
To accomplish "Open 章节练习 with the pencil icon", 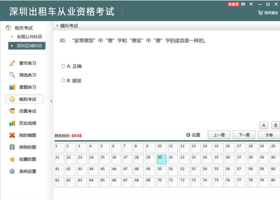I will coord(27,63).
